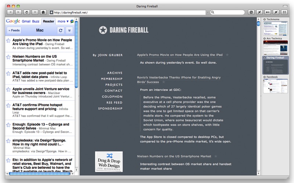Click the magnifier icon in search field

pos(213,12)
